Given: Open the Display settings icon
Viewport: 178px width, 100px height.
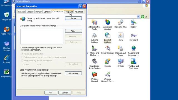Looking at the screenshot, I should point(133,24).
